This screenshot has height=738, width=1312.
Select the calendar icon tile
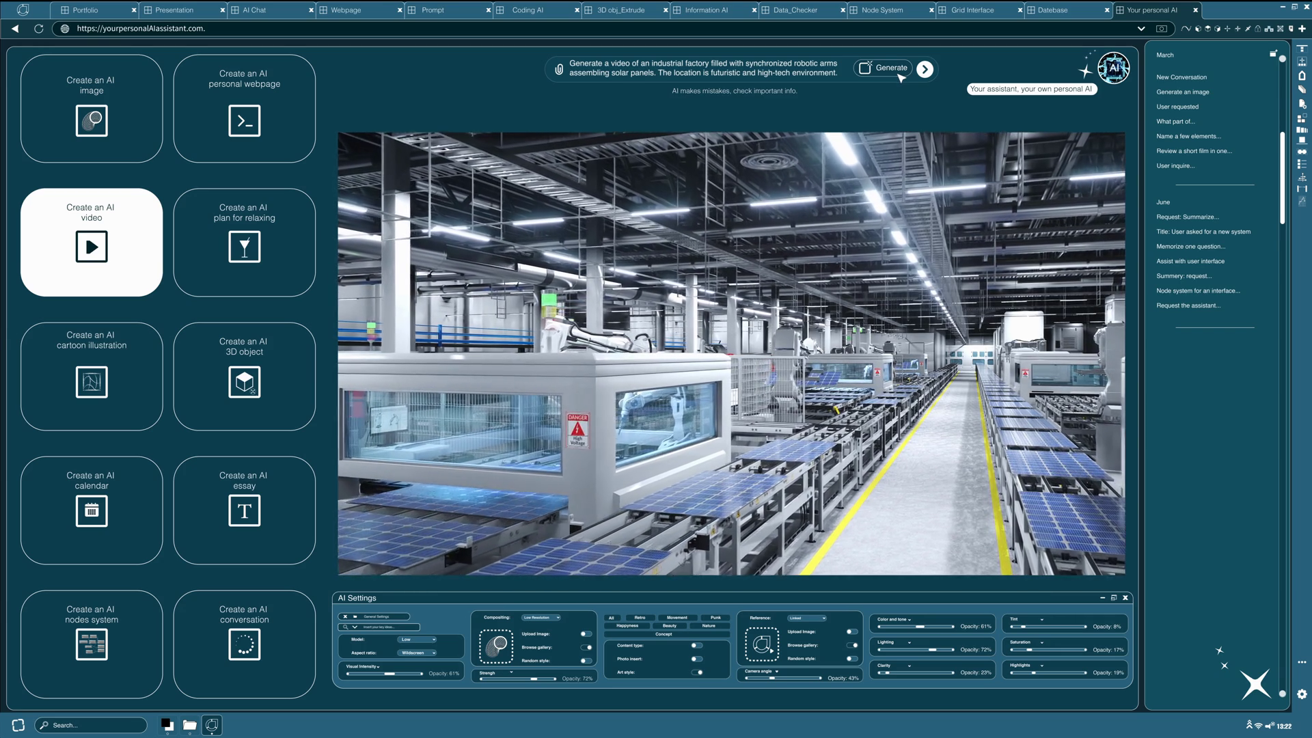point(92,510)
